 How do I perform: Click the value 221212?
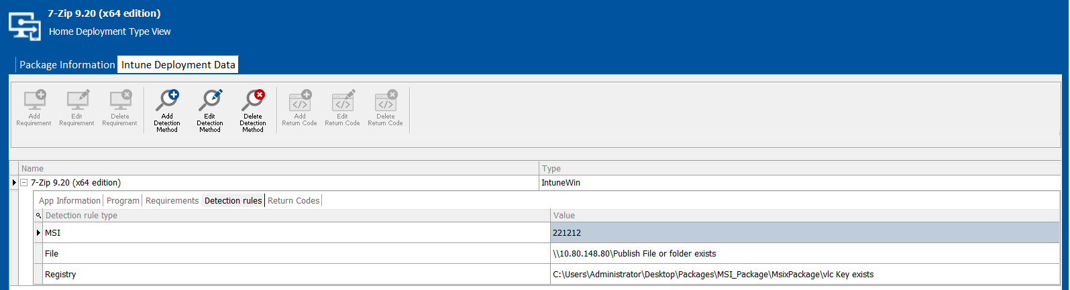click(567, 233)
